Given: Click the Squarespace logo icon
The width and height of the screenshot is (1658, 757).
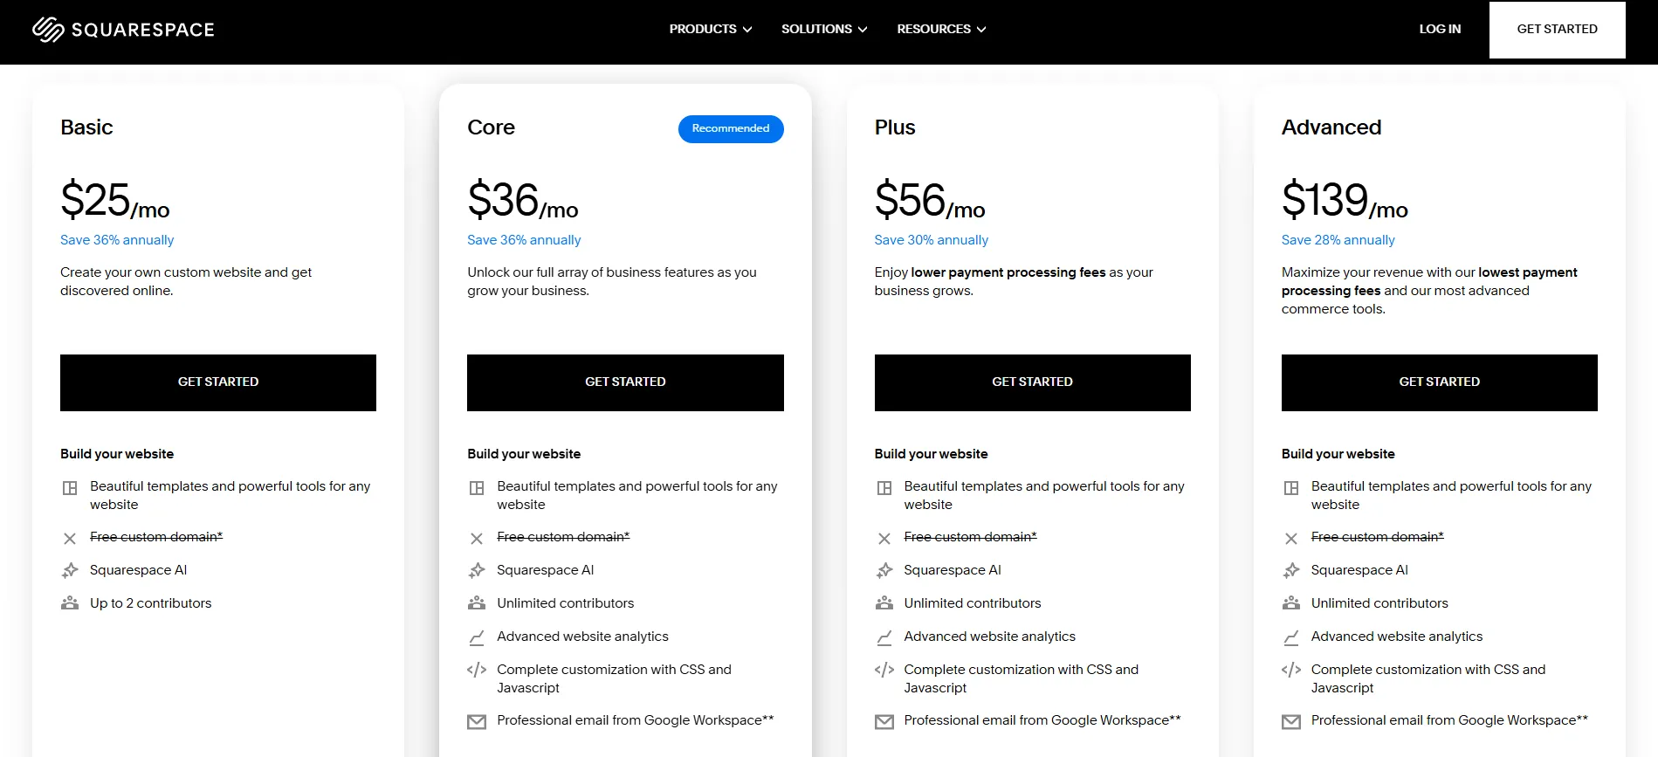Looking at the screenshot, I should (x=50, y=29).
